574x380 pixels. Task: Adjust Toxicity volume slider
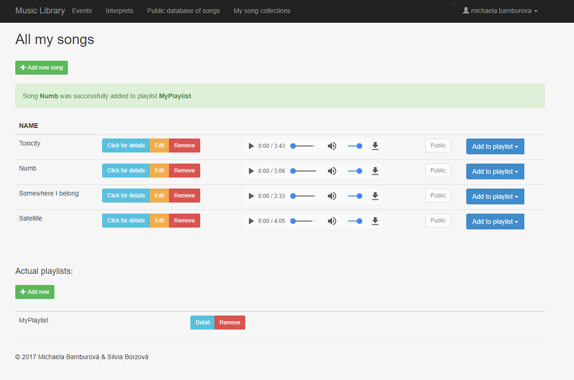click(x=355, y=146)
